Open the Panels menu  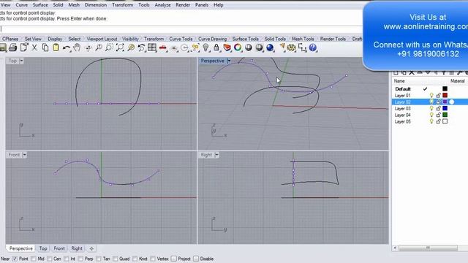point(202,5)
